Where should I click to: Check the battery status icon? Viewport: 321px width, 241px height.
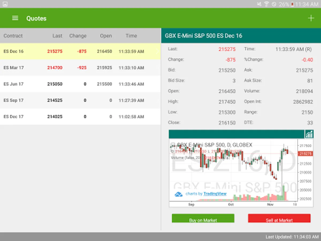293,4
